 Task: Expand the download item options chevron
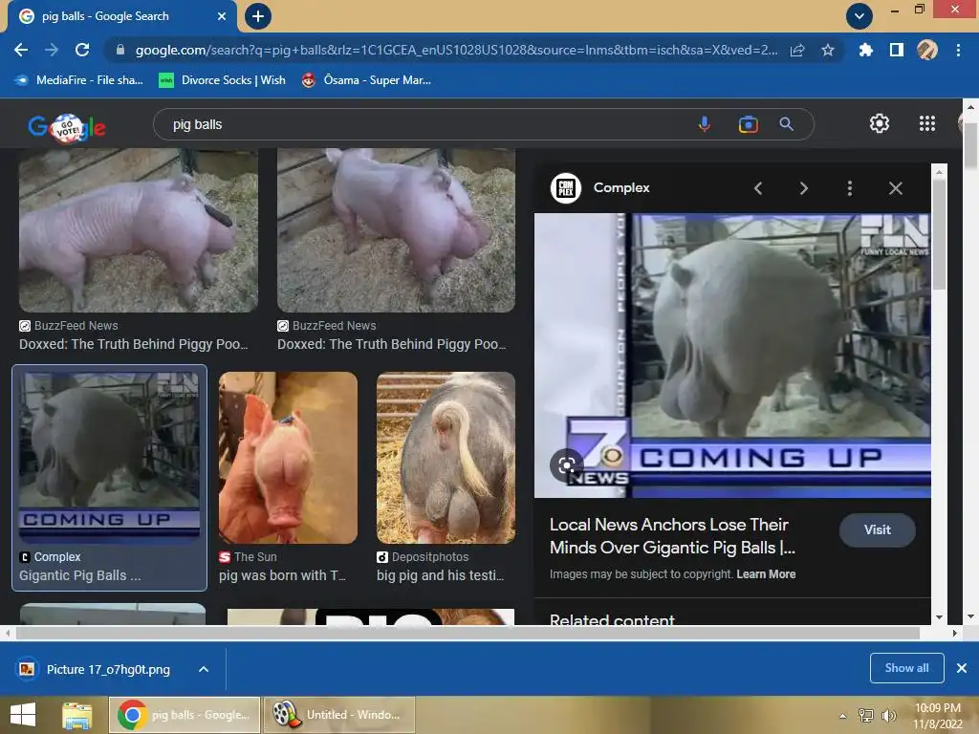point(204,669)
